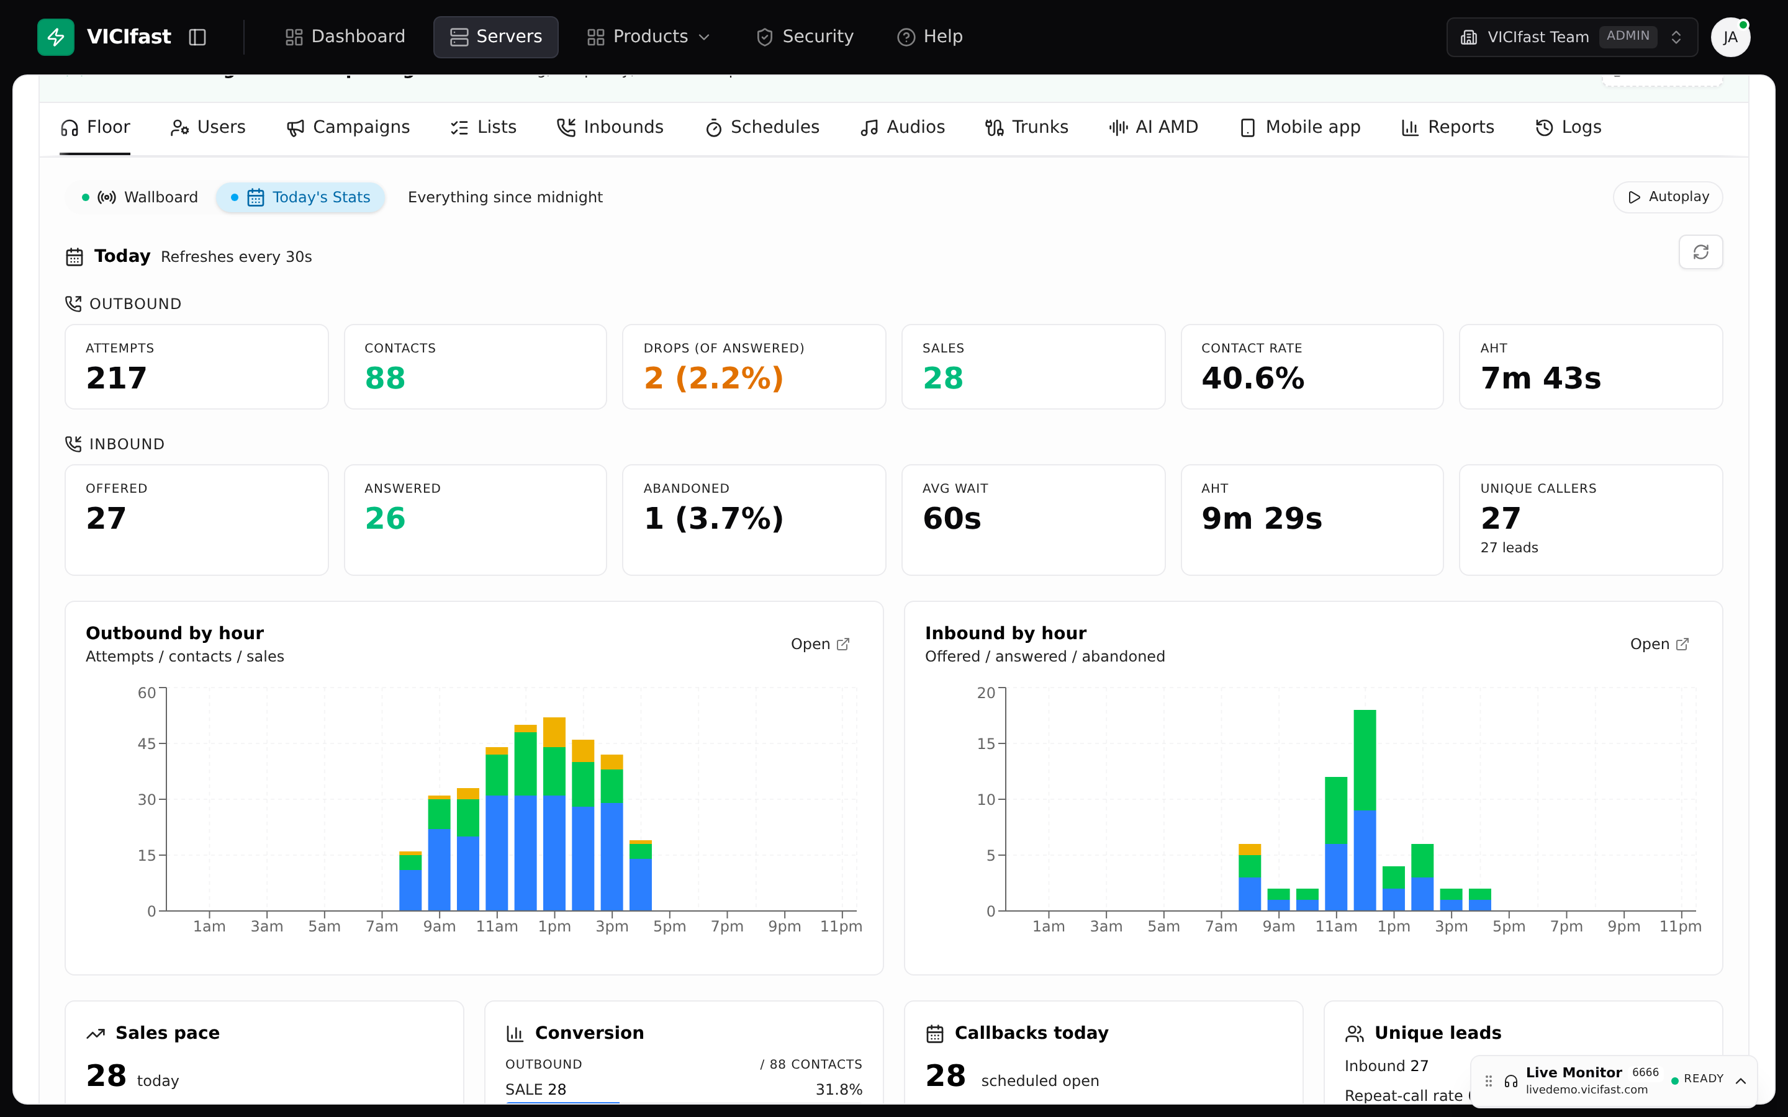Open the Security nav item
This screenshot has width=1788, height=1117.
coord(805,37)
